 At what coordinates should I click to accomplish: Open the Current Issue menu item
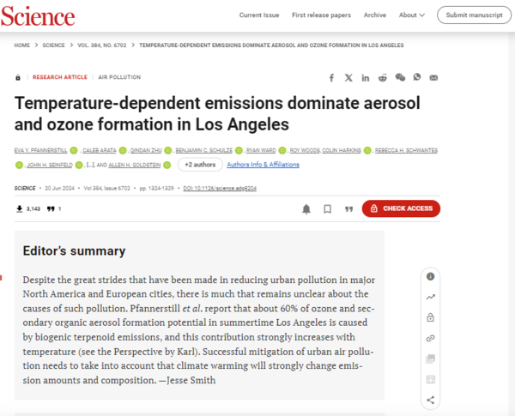tap(259, 15)
